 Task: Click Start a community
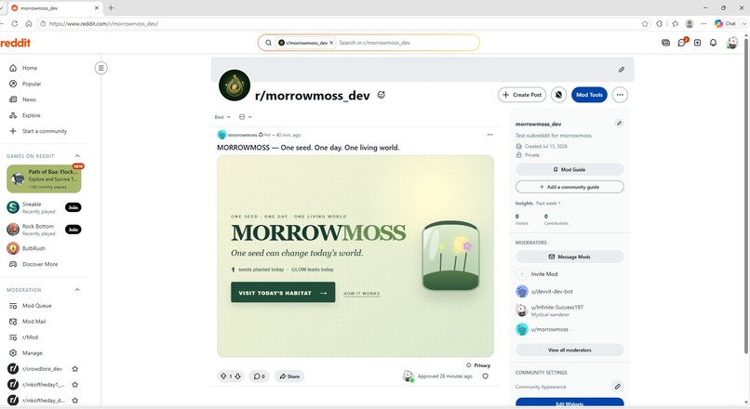tap(43, 131)
